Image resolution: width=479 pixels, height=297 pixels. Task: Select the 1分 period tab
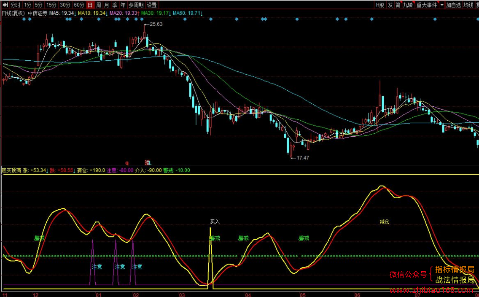tap(28, 5)
